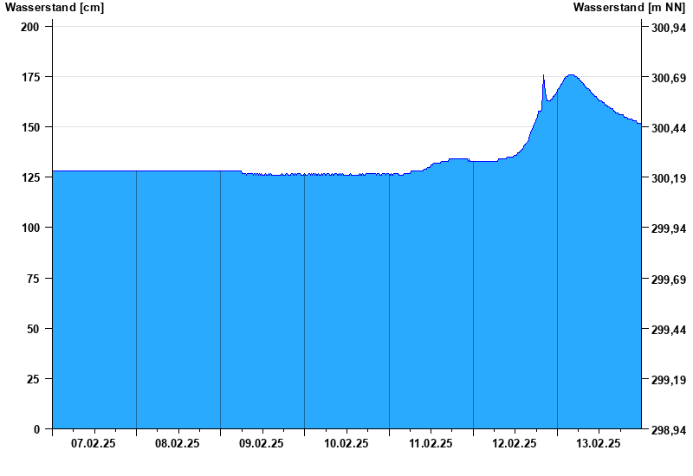
Task: Click the 'Wasserstand [m NN]' axis title
Action: tap(630, 7)
